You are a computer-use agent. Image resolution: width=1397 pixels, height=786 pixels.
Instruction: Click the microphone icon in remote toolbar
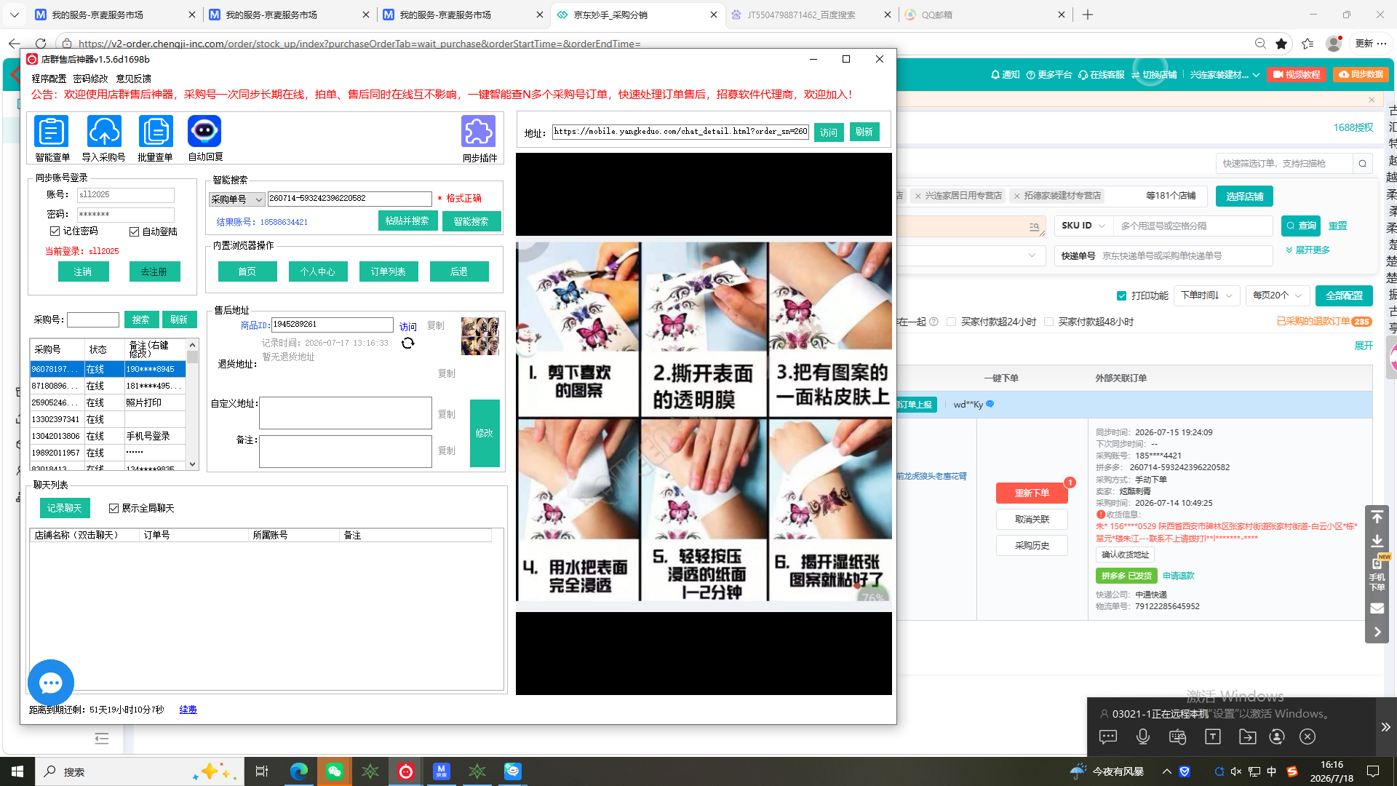pos(1143,737)
